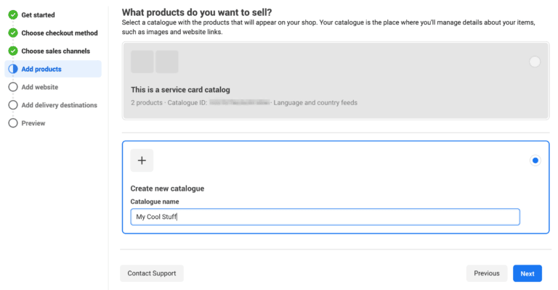Image resolution: width=558 pixels, height=290 pixels.
Task: Open the Choose sales channels step
Action: click(55, 51)
